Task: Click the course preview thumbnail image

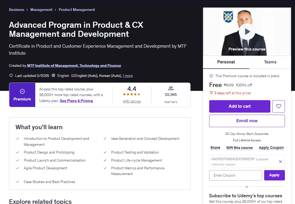Action: 247,32
